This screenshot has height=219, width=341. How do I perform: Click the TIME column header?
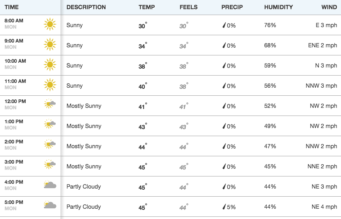pos(11,7)
